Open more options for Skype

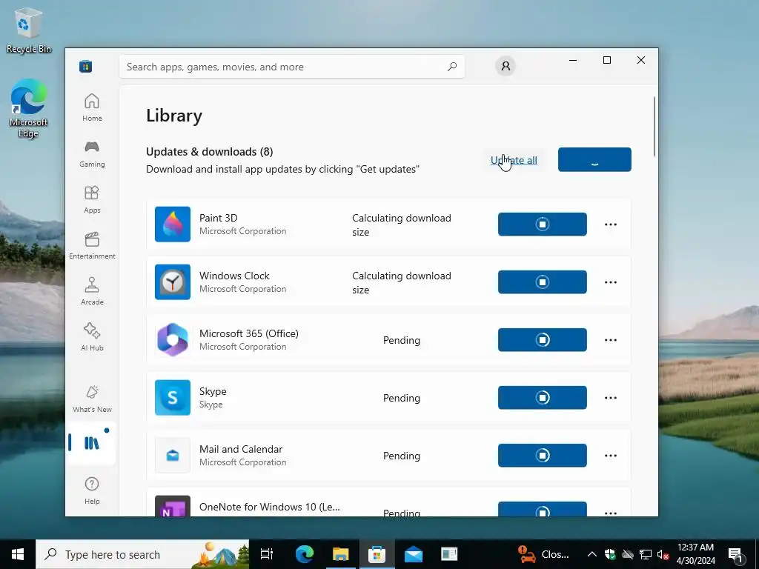tap(611, 398)
